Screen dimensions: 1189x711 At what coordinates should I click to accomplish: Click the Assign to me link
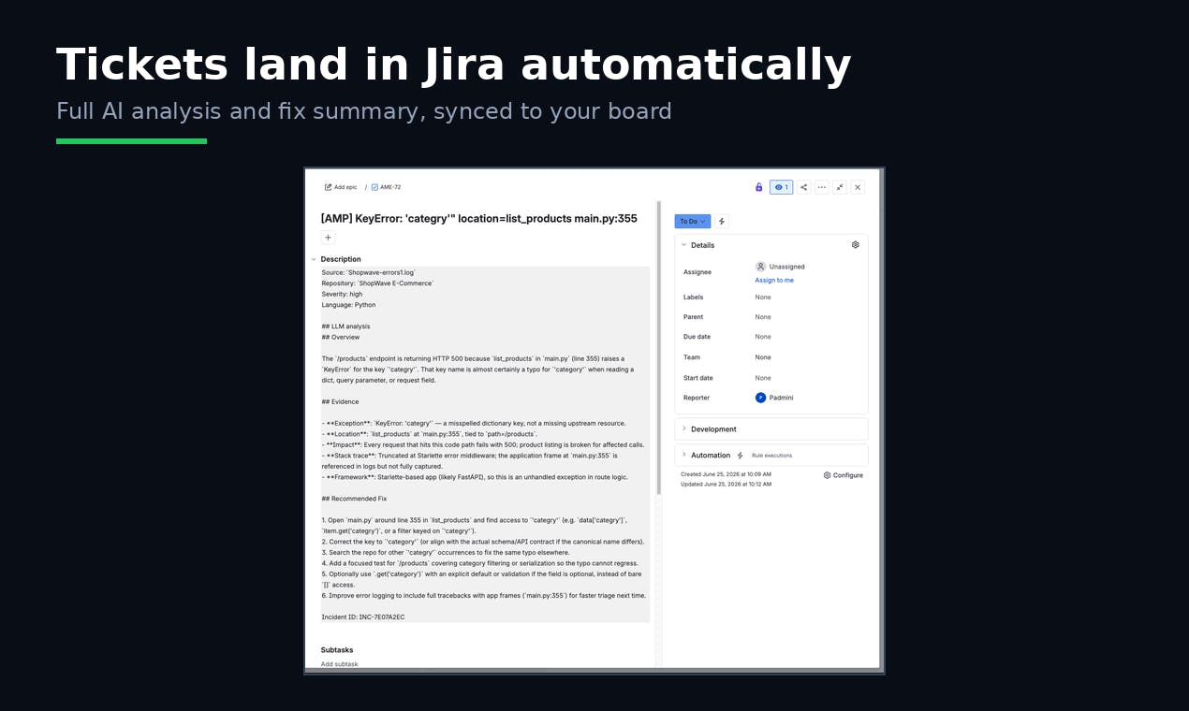coord(774,281)
